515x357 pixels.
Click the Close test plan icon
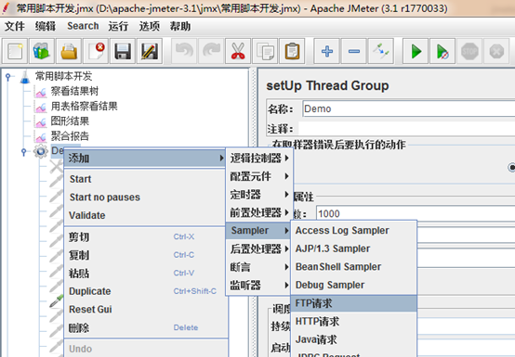coord(96,51)
